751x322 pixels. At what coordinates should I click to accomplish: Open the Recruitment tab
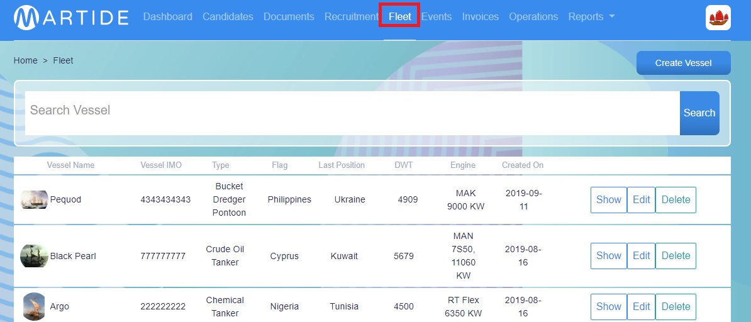[x=351, y=17]
